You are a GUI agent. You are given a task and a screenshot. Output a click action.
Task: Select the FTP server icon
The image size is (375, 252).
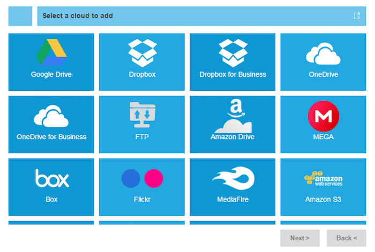(x=142, y=115)
